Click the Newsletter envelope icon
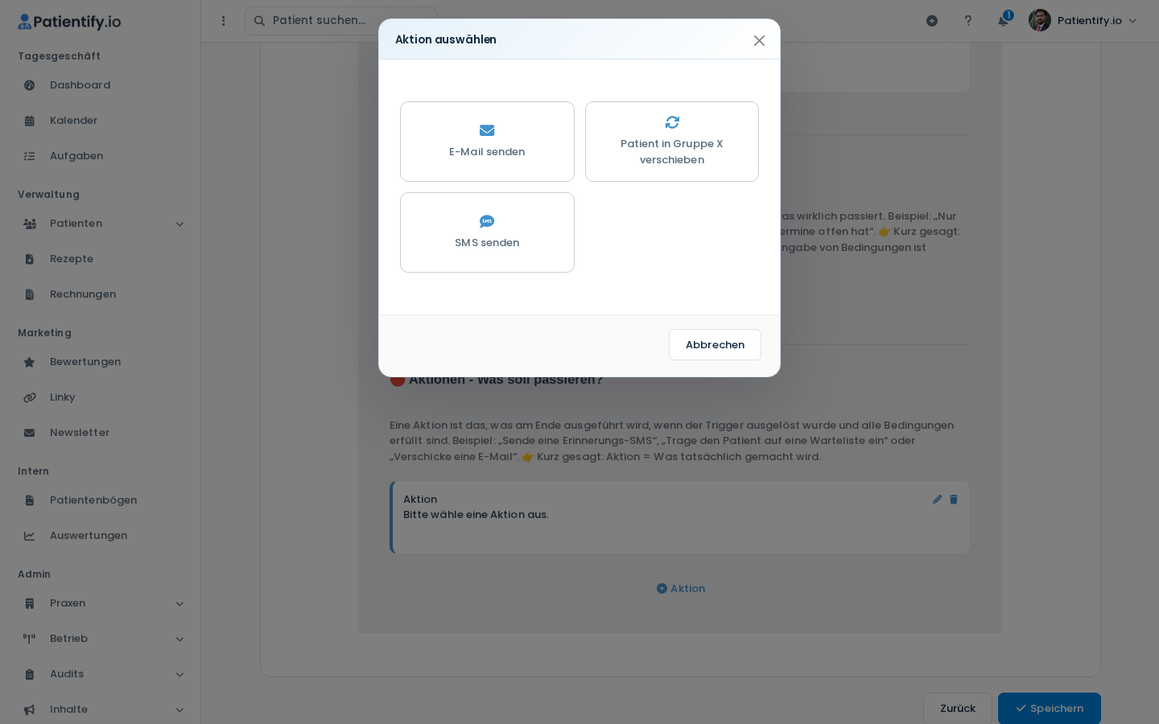Viewport: 1159px width, 724px height. [x=30, y=433]
